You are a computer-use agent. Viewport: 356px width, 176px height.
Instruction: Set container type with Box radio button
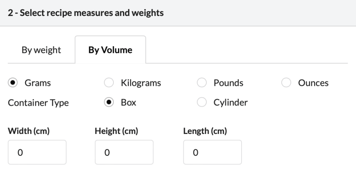[109, 103]
